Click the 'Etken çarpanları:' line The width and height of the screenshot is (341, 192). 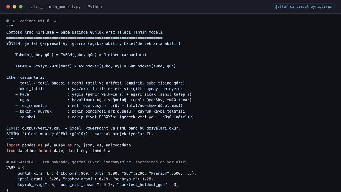(26, 78)
